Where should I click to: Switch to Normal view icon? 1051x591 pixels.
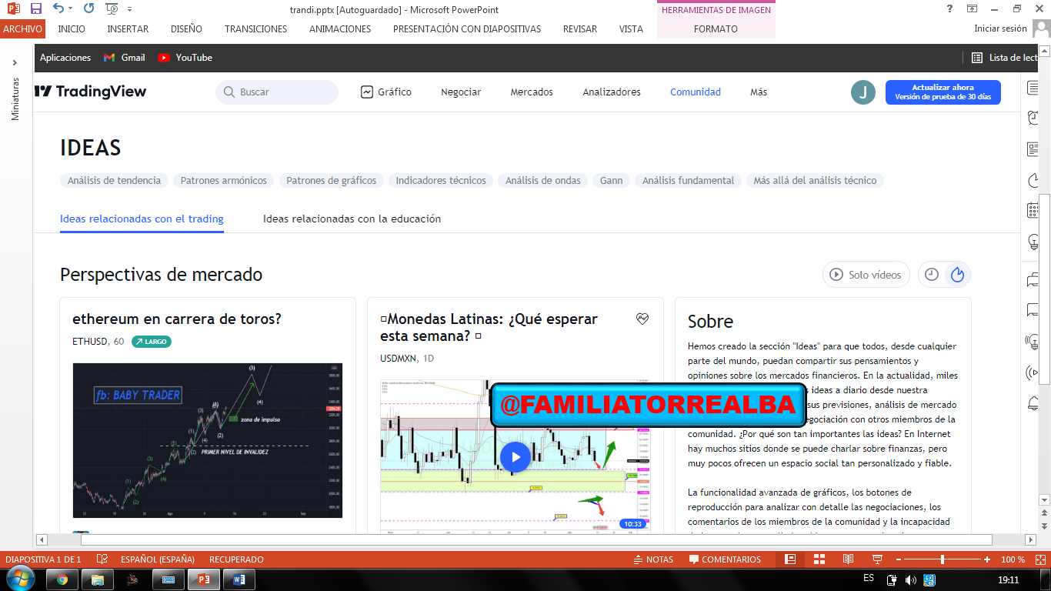[x=790, y=559]
